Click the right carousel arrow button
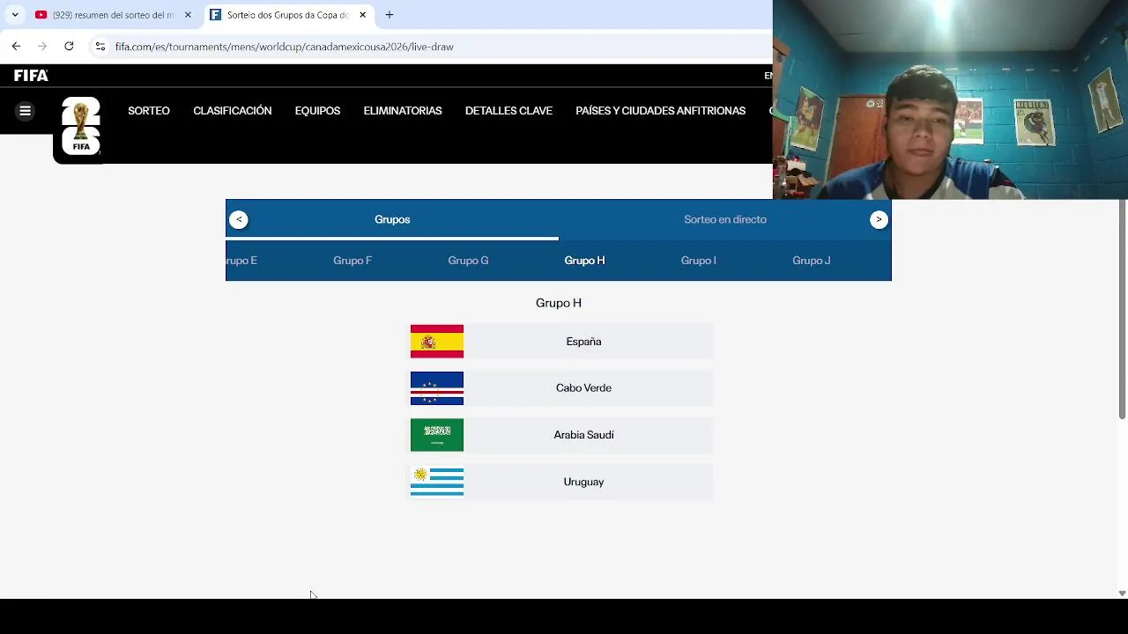Viewport: 1128px width, 634px height. [x=879, y=220]
